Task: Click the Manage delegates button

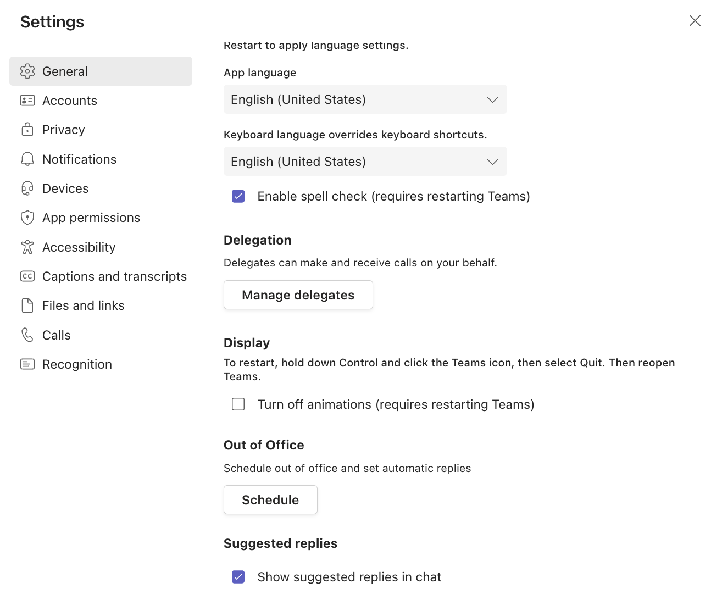Action: pos(298,295)
